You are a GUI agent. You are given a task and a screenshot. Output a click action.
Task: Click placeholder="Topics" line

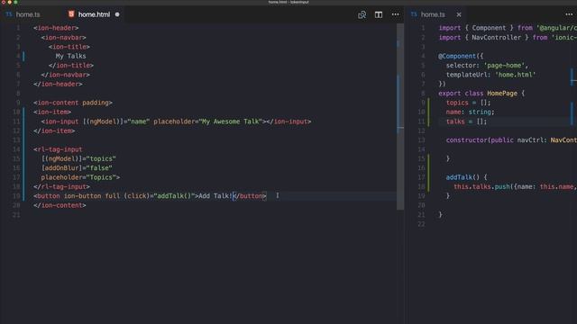(80, 177)
